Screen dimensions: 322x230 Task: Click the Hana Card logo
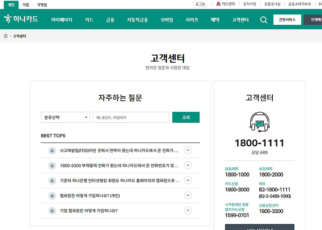click(21, 19)
